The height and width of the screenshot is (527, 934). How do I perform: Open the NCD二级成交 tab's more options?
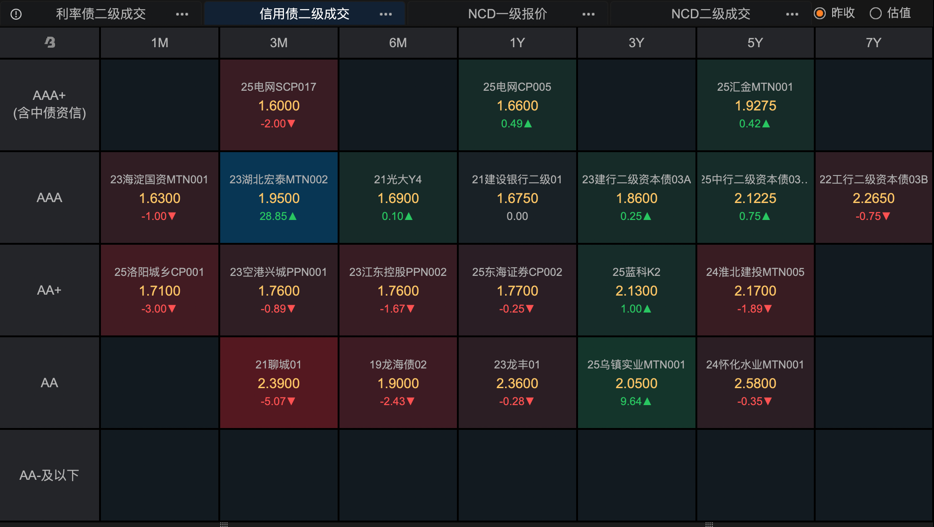tap(792, 14)
